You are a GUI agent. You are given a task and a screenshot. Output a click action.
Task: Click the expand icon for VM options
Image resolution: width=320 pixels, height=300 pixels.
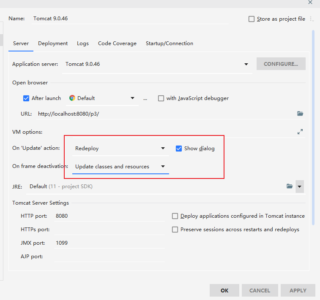pyautogui.click(x=300, y=132)
